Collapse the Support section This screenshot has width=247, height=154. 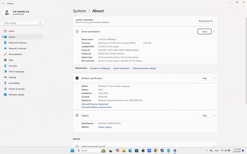[x=214, y=115]
